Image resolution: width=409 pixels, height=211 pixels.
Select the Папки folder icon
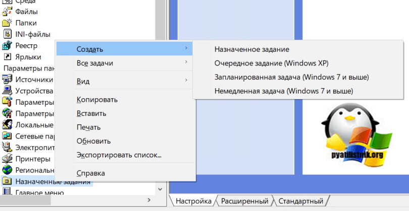click(x=7, y=23)
